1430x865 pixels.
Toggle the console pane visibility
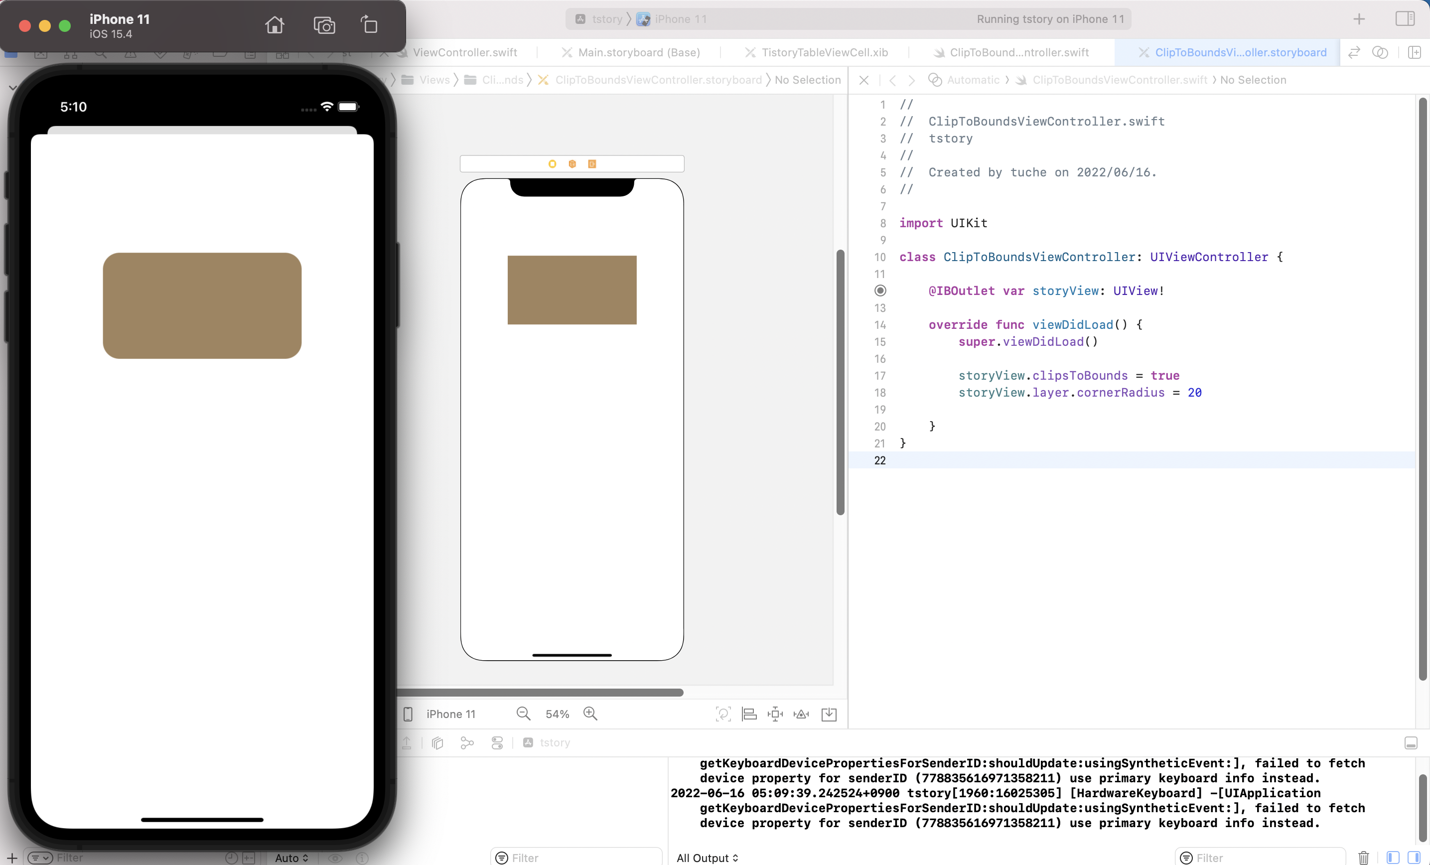1414,858
